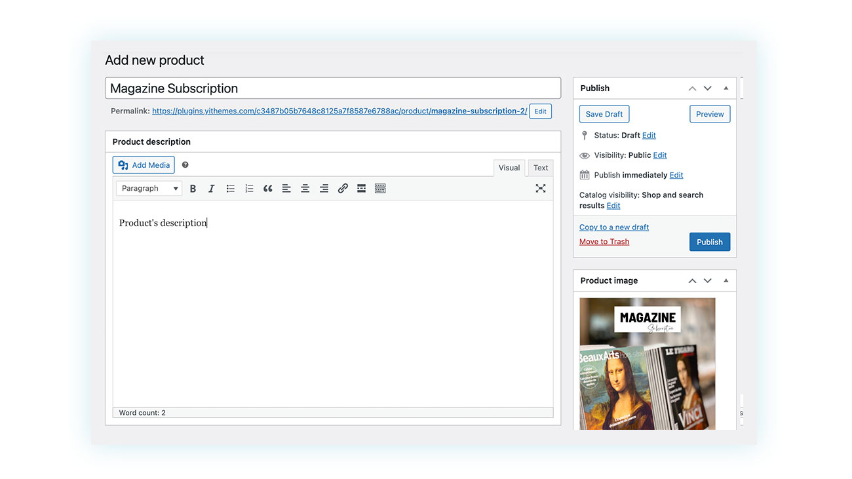This screenshot has height=479, width=852.
Task: Align text left
Action: (x=286, y=189)
